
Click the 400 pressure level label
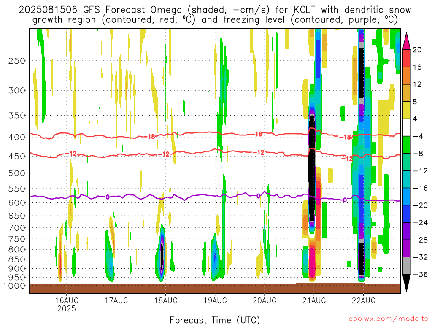(x=17, y=137)
